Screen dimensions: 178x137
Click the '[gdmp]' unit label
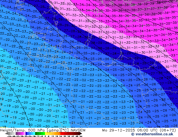54,130
